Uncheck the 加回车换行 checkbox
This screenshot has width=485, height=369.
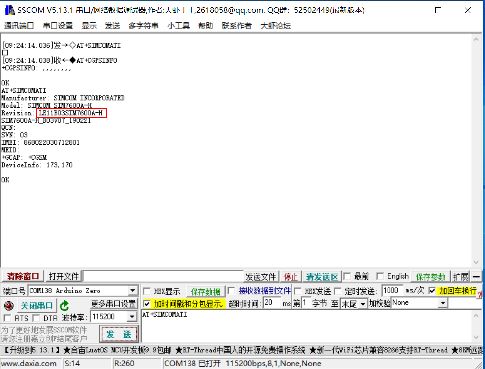point(432,291)
